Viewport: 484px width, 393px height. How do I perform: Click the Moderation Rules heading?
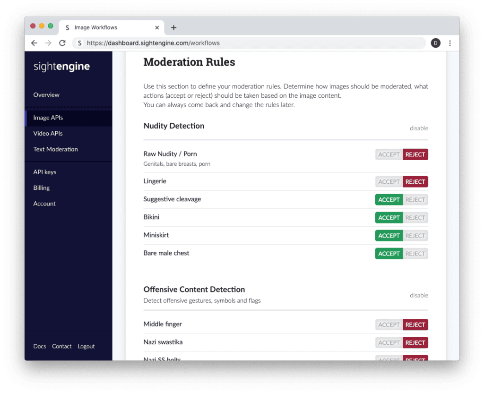click(189, 62)
